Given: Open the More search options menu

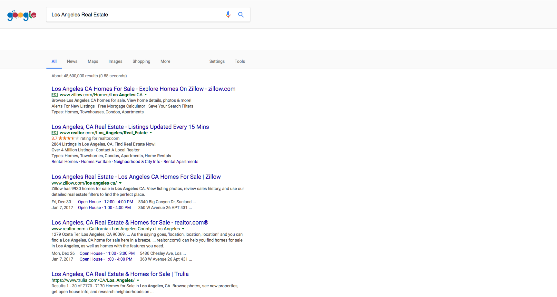Looking at the screenshot, I should (x=165, y=62).
